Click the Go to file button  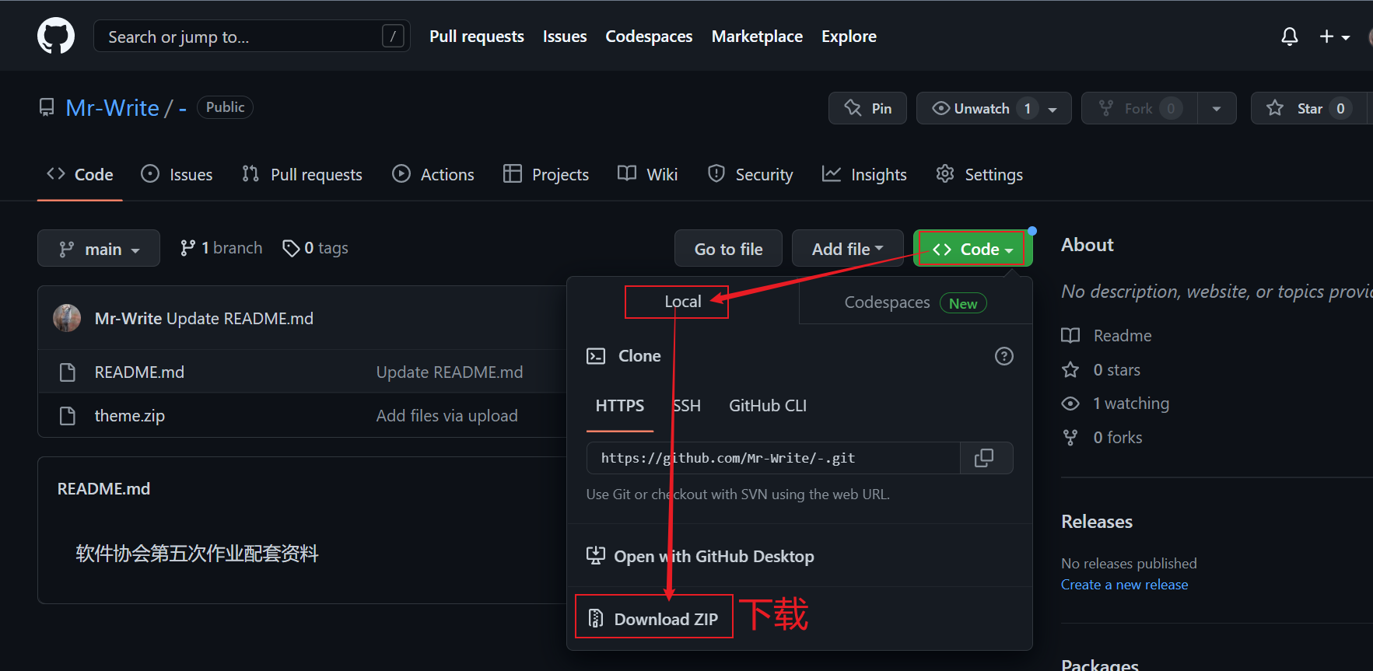click(x=728, y=249)
